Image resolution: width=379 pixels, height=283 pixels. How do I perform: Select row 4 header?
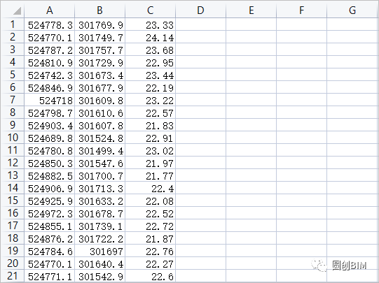pos(13,62)
